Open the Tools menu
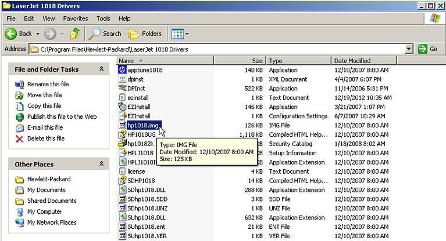The image size is (446, 241). tap(104, 19)
